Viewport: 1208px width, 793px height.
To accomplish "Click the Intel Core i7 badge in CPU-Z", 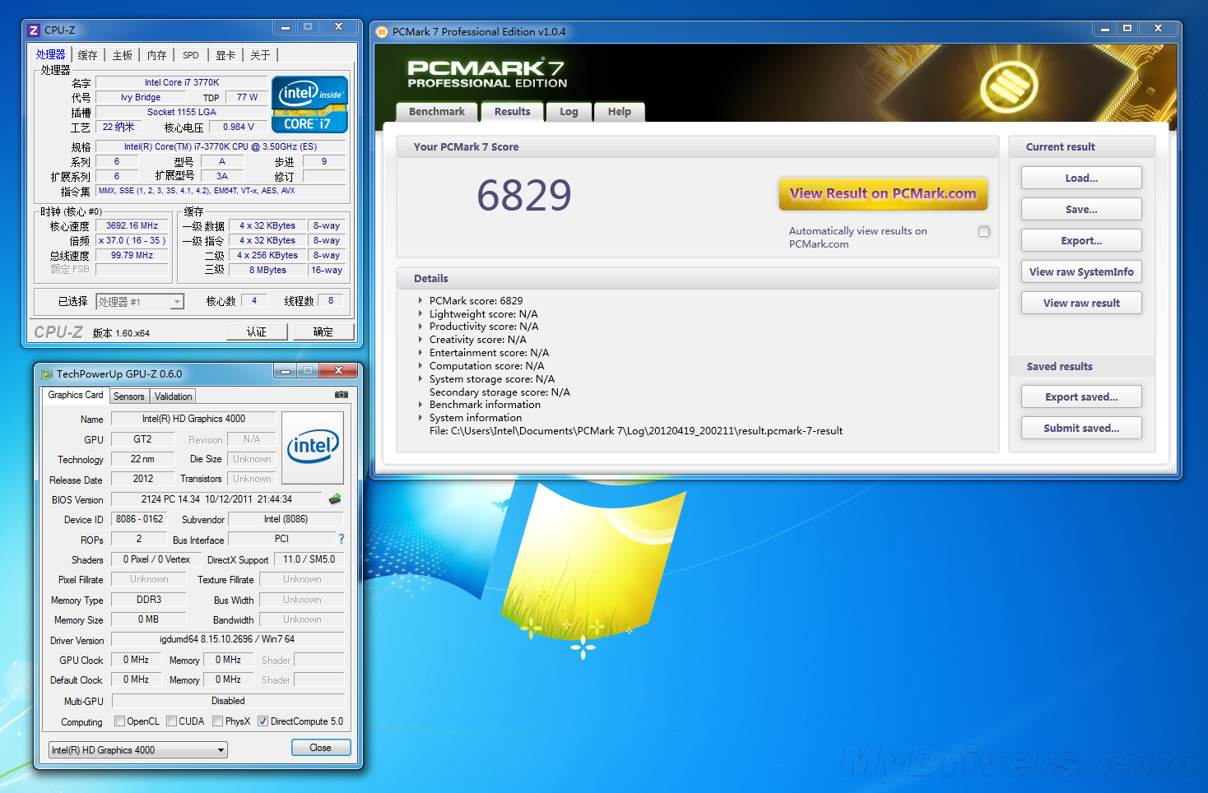I will [x=309, y=104].
